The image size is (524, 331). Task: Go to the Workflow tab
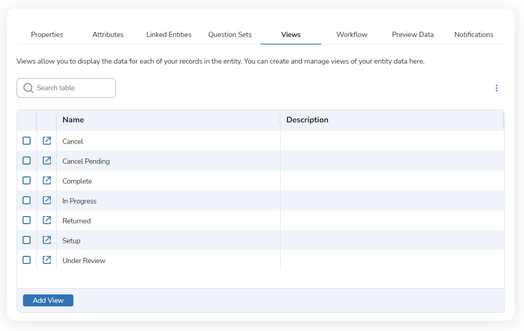tap(352, 35)
